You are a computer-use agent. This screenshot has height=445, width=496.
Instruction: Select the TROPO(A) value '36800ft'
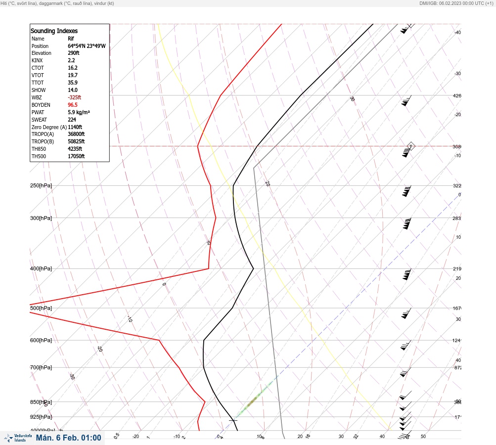(76, 134)
